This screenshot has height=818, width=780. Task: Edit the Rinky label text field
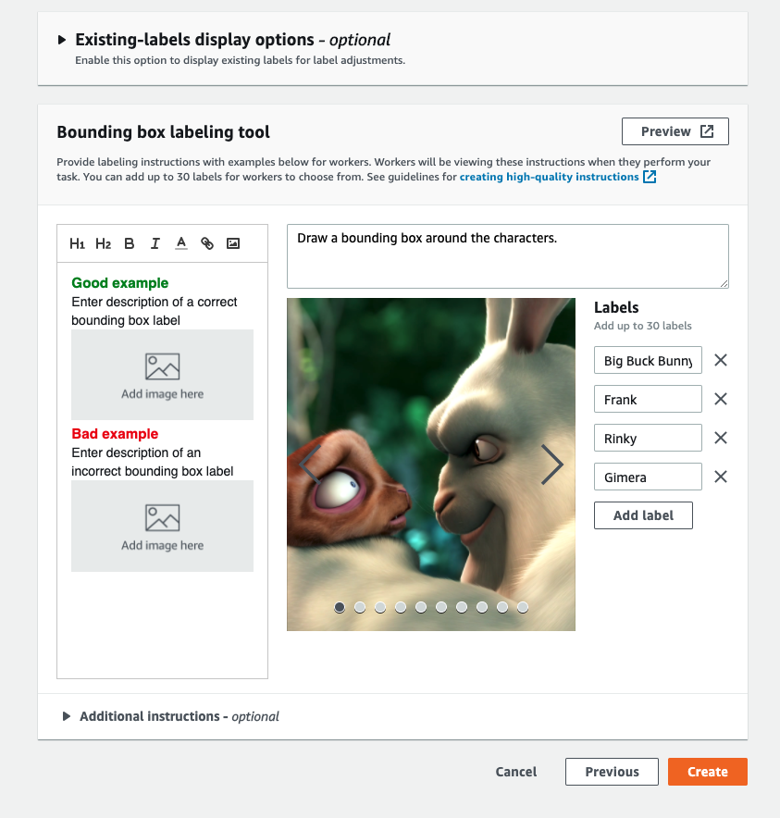[x=648, y=439]
